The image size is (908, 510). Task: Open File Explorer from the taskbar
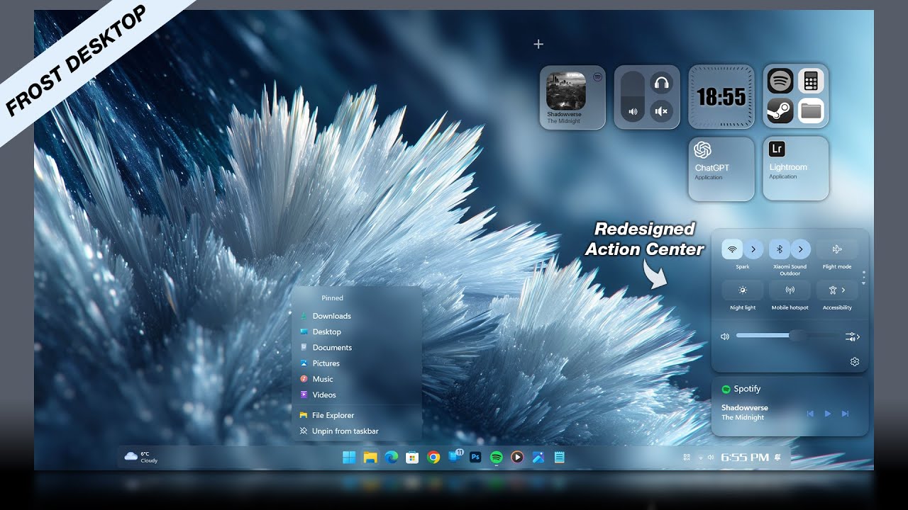click(370, 458)
